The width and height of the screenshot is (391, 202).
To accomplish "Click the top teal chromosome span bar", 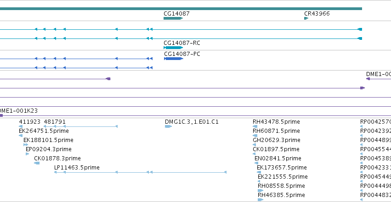I will coord(181,9).
